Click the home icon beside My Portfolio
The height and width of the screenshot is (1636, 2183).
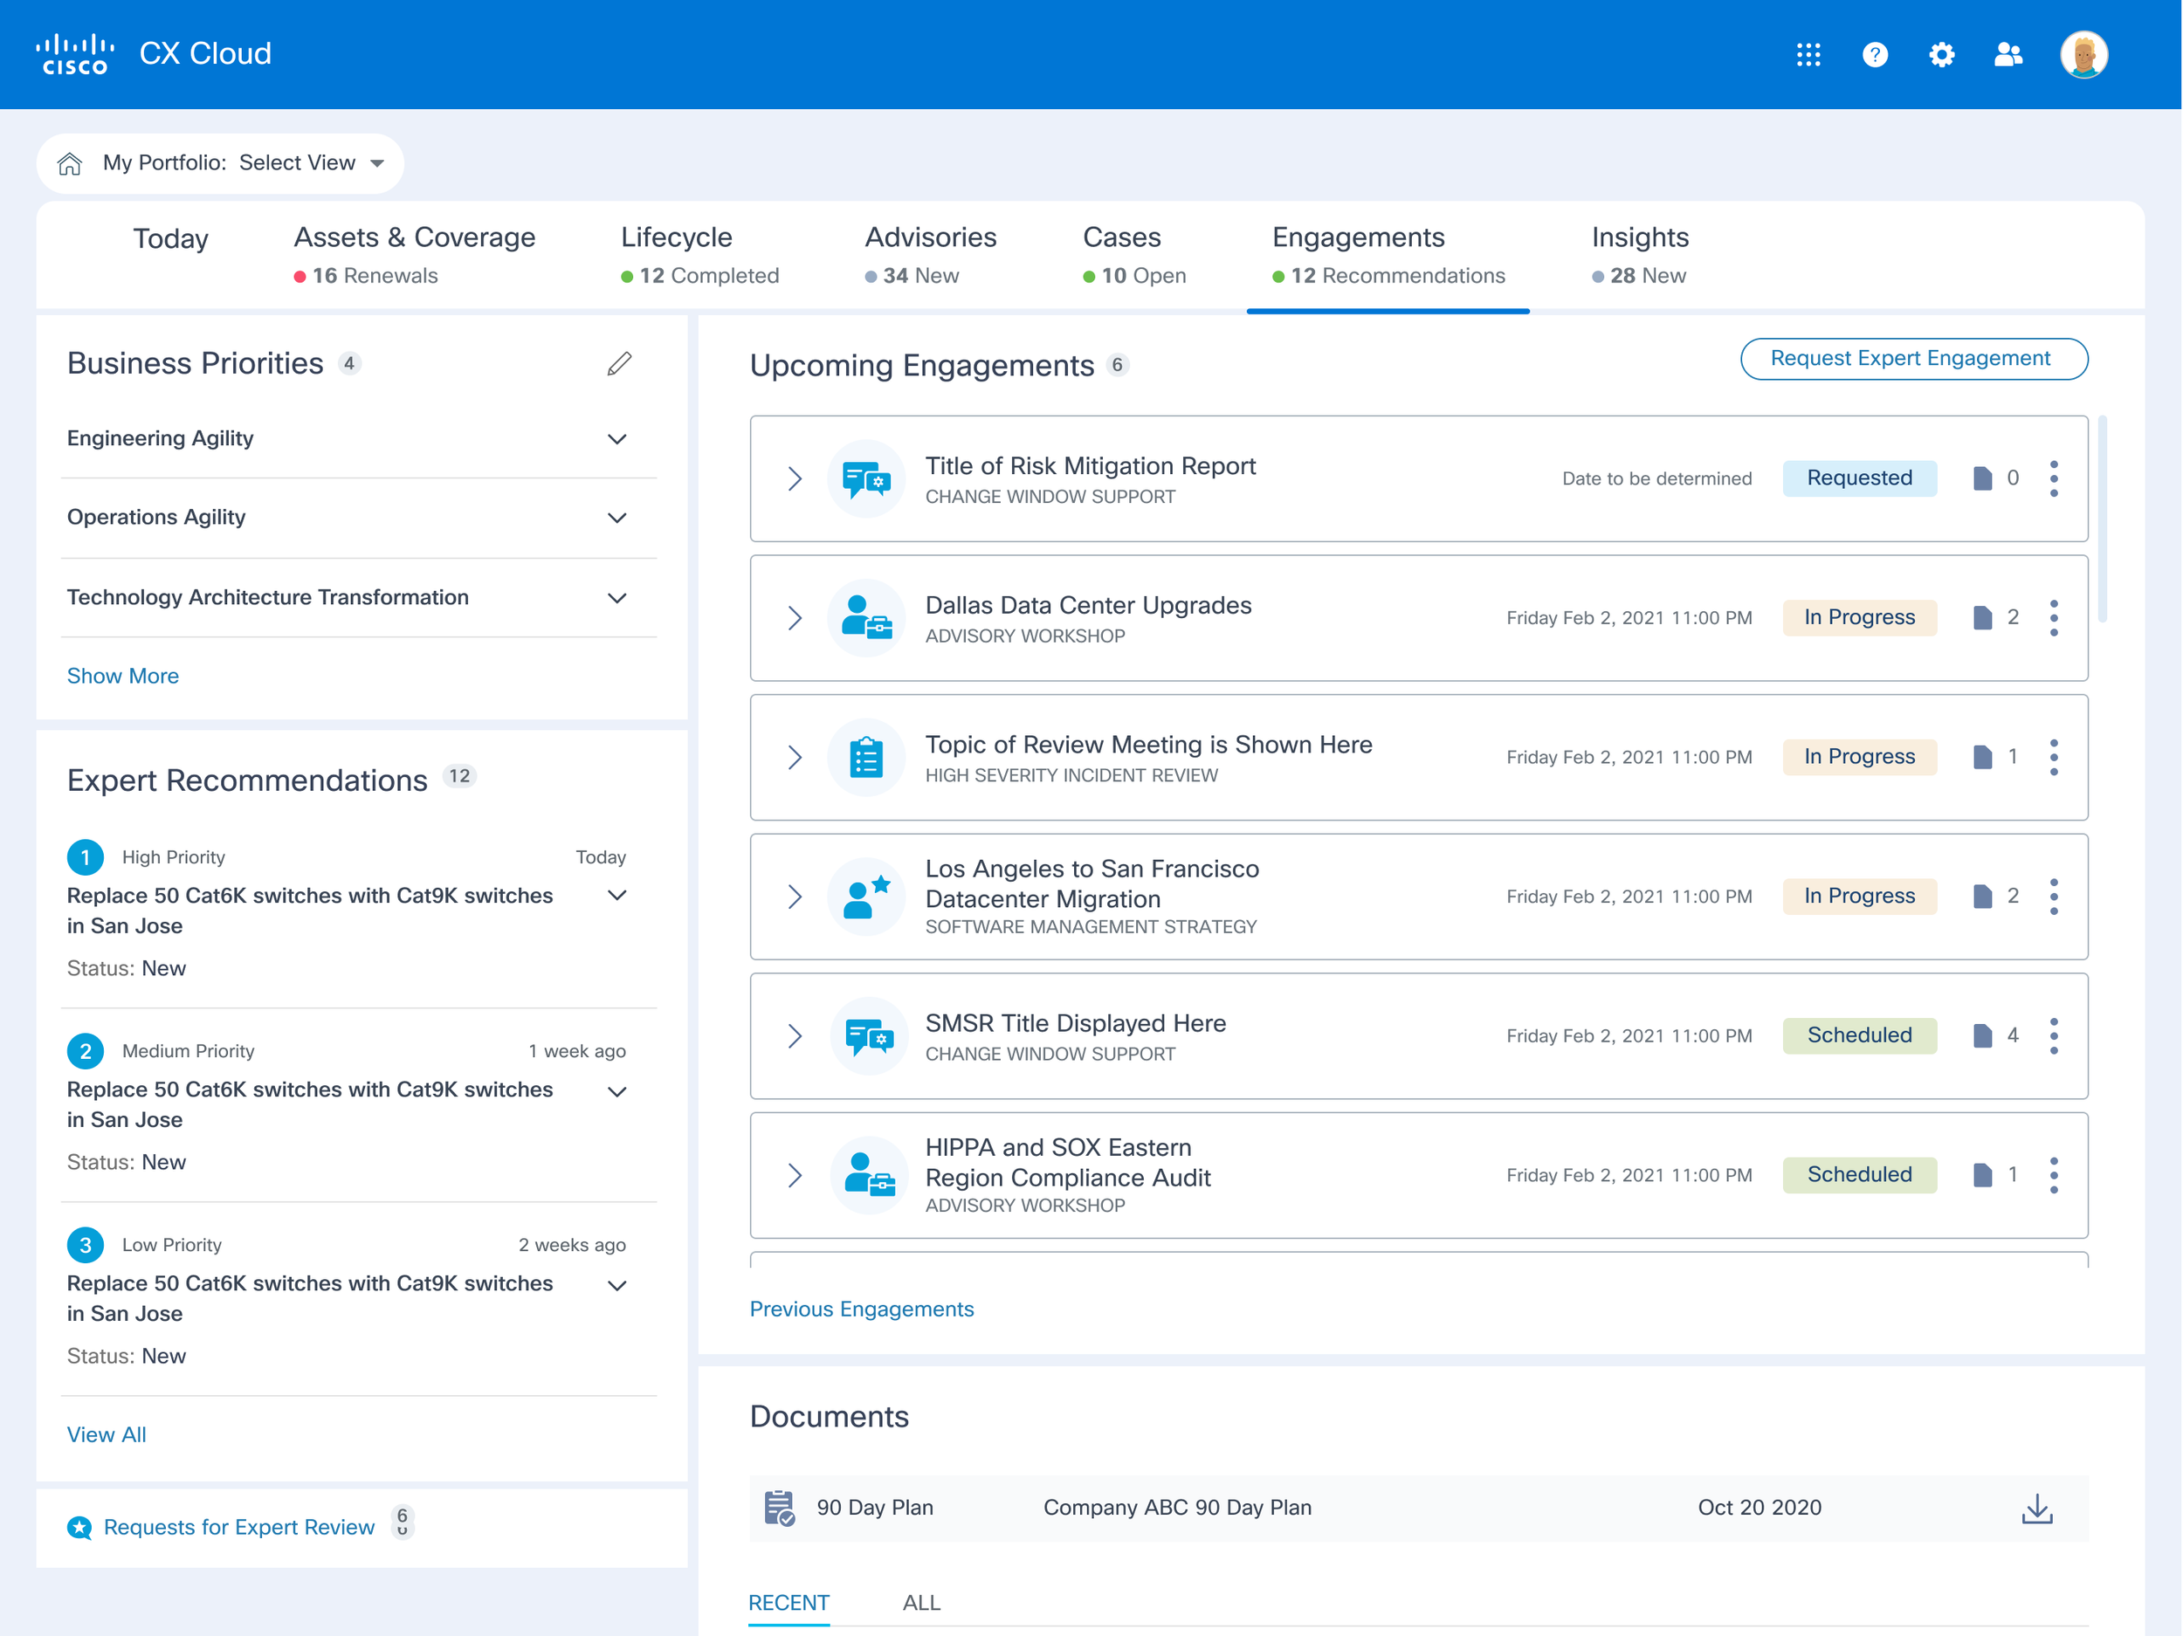pyautogui.click(x=69, y=164)
